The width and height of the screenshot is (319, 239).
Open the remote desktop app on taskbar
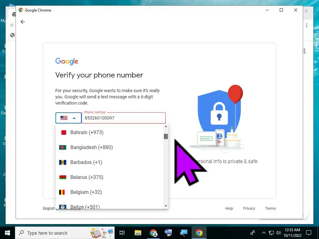(184, 233)
